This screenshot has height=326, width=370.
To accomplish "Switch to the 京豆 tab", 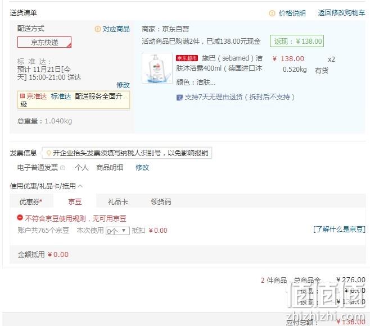I will [x=75, y=202].
